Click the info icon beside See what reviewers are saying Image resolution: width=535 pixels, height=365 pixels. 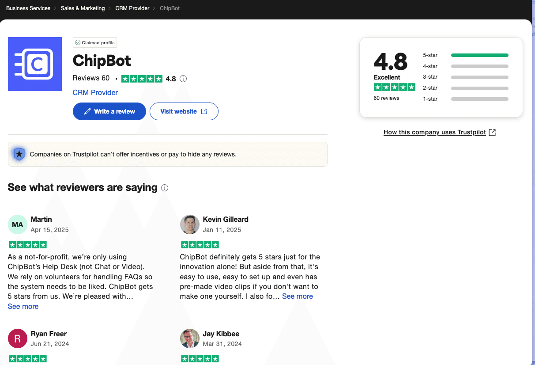coord(164,188)
